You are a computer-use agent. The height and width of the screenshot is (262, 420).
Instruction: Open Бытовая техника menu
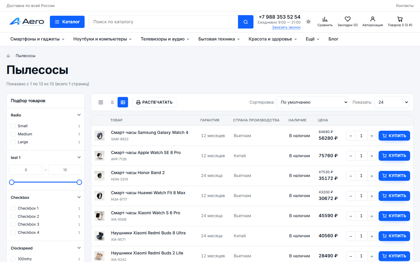219,39
